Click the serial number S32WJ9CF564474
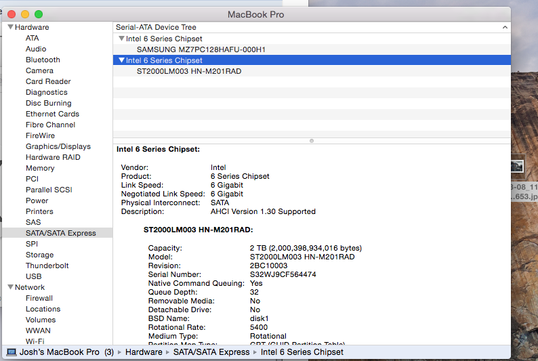Viewport: 538px width, 361px height. pos(283,274)
